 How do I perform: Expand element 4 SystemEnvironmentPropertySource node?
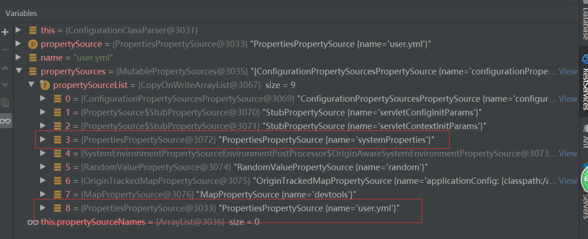click(x=43, y=154)
